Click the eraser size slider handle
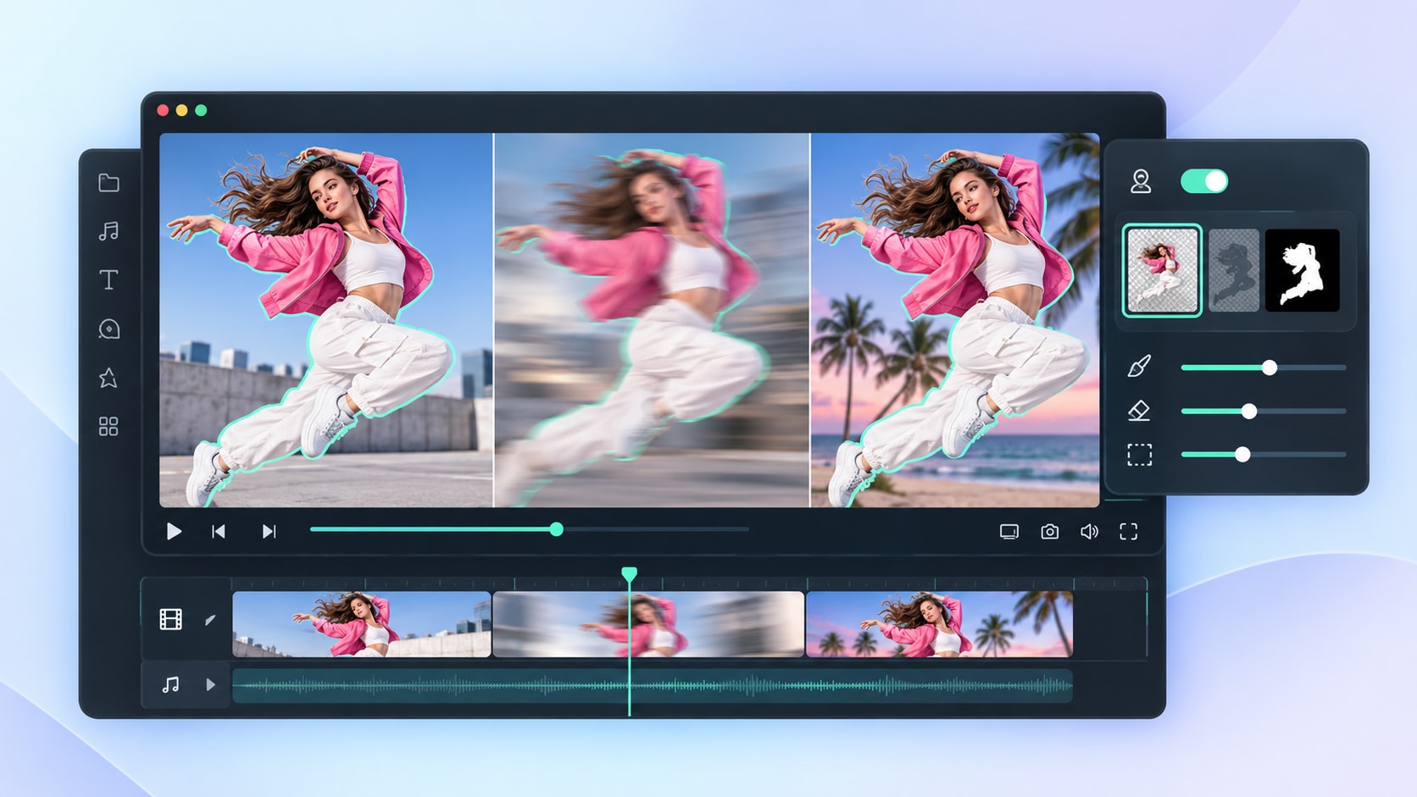 tap(1249, 412)
